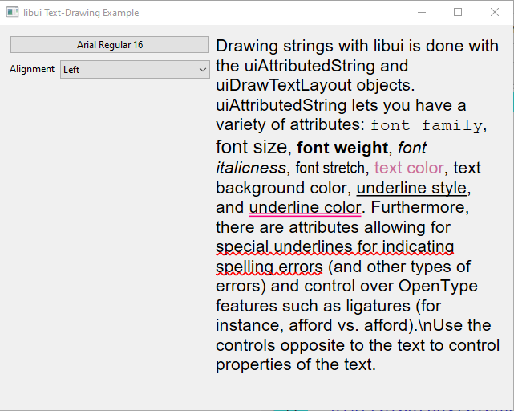
Task: Click the monospace "font family" text
Action: [x=427, y=126]
